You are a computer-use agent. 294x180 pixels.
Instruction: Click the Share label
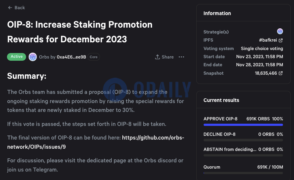click(x=168, y=57)
